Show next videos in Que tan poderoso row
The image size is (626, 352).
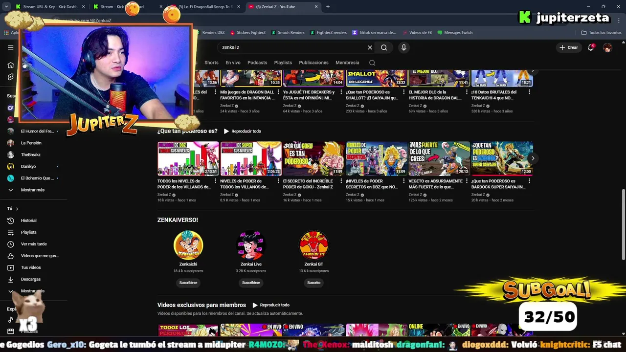533,158
